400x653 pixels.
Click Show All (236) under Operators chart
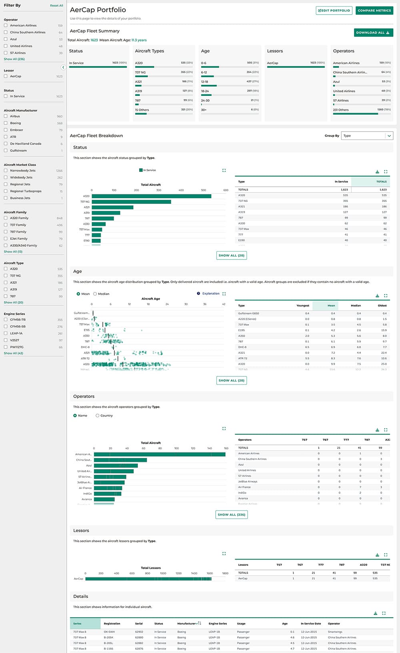232,515
